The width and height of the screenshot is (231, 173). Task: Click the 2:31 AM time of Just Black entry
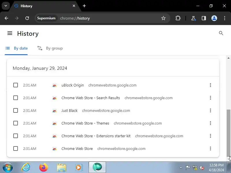30,111
